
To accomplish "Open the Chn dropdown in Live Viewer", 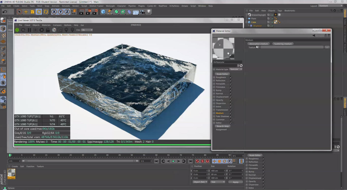I will [87, 30].
